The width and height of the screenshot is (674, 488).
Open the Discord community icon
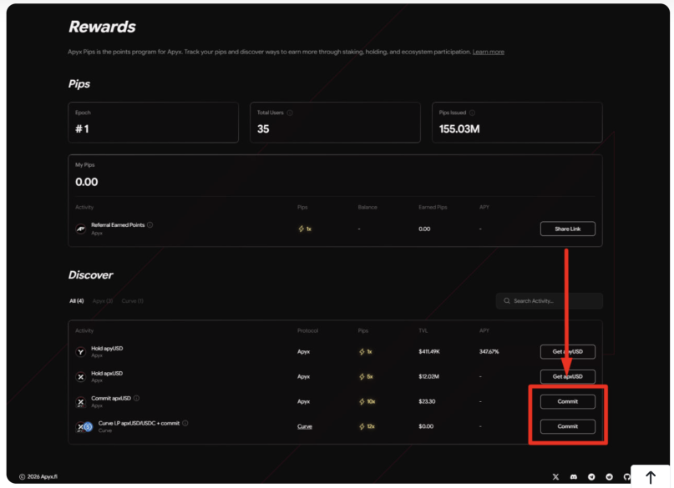(574, 476)
